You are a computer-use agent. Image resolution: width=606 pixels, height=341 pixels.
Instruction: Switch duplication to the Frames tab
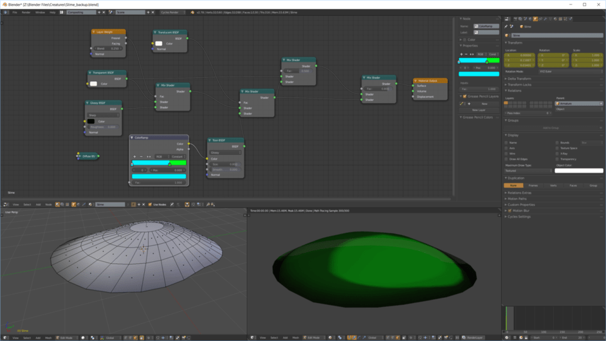533,185
